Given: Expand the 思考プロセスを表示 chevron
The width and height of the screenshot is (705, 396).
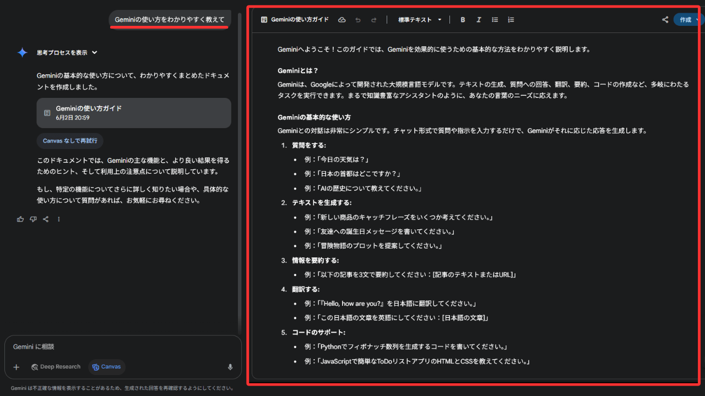Looking at the screenshot, I should [x=95, y=53].
